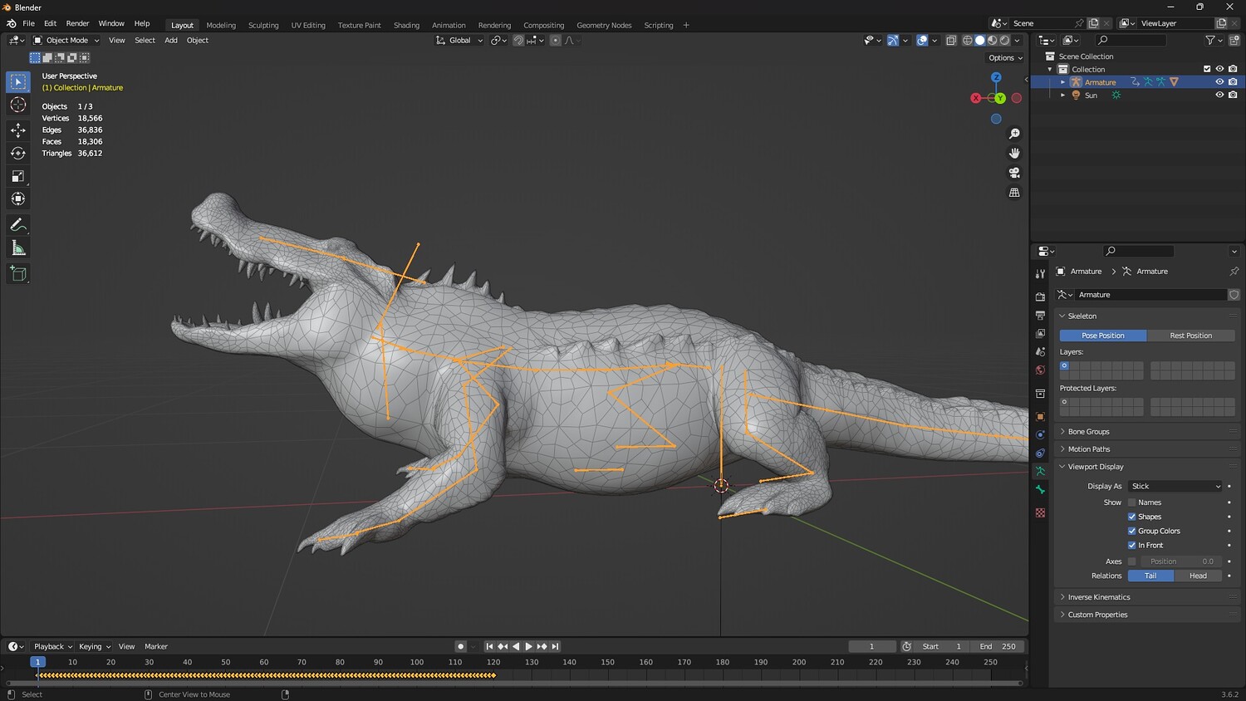
Task: Toggle auto keying record button
Action: [x=460, y=646]
